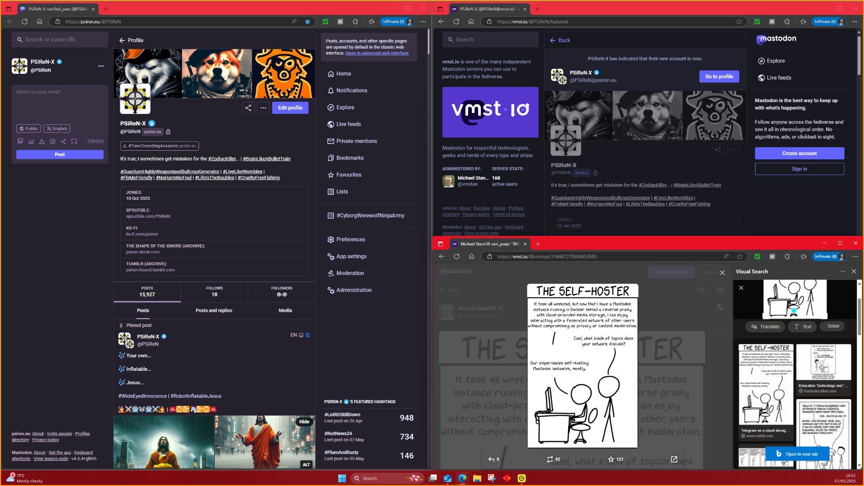Screen dimensions: 864x486
Task: Open the Public visibility dropdown
Action: 28,129
